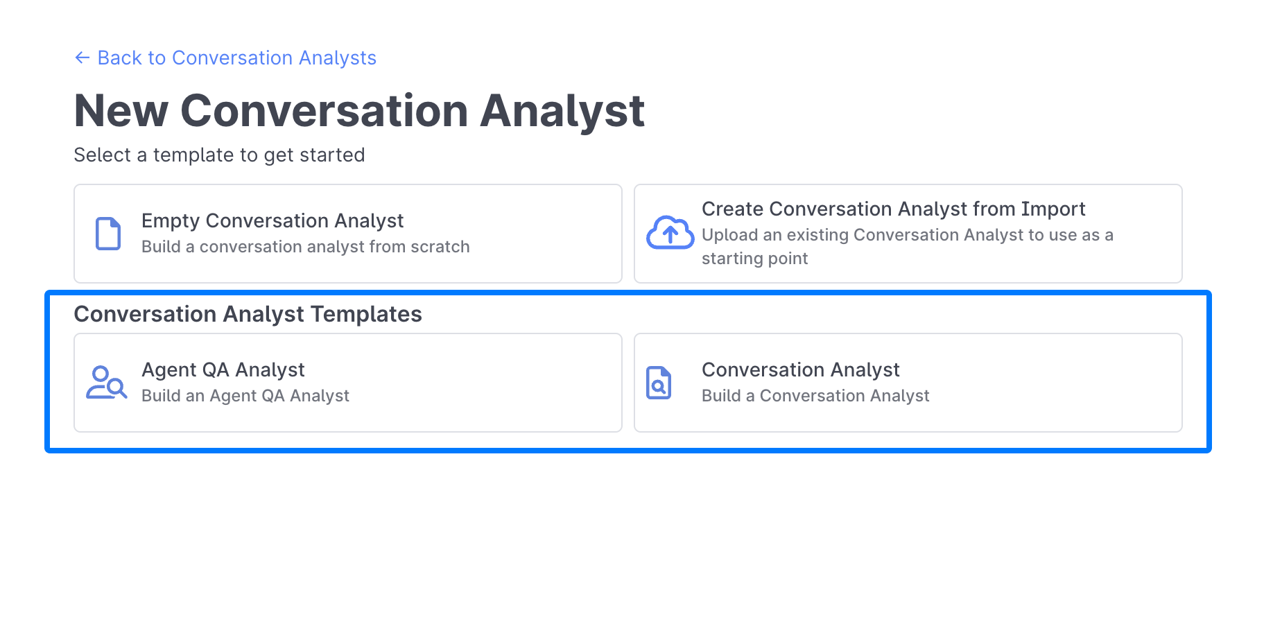Image resolution: width=1273 pixels, height=617 pixels.
Task: Click the cloud upload icon
Action: click(x=670, y=233)
